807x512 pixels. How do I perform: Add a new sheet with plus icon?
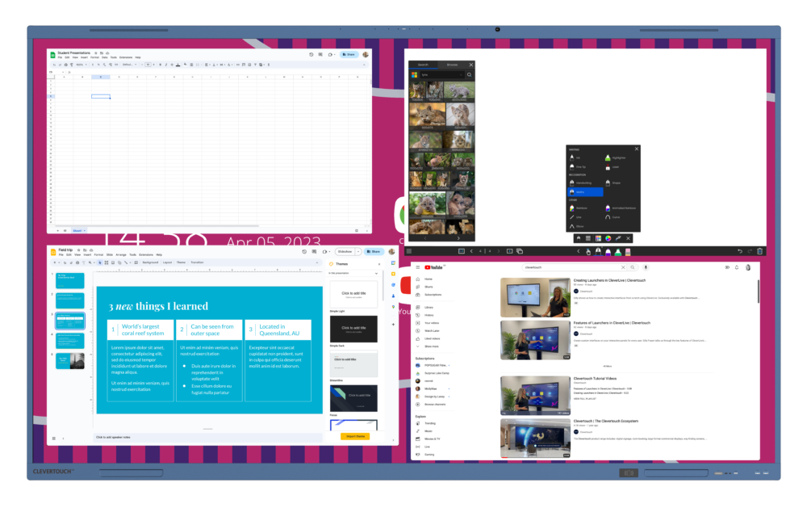point(57,231)
